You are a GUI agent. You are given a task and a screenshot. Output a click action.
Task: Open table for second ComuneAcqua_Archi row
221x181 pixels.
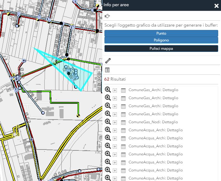tap(123, 138)
